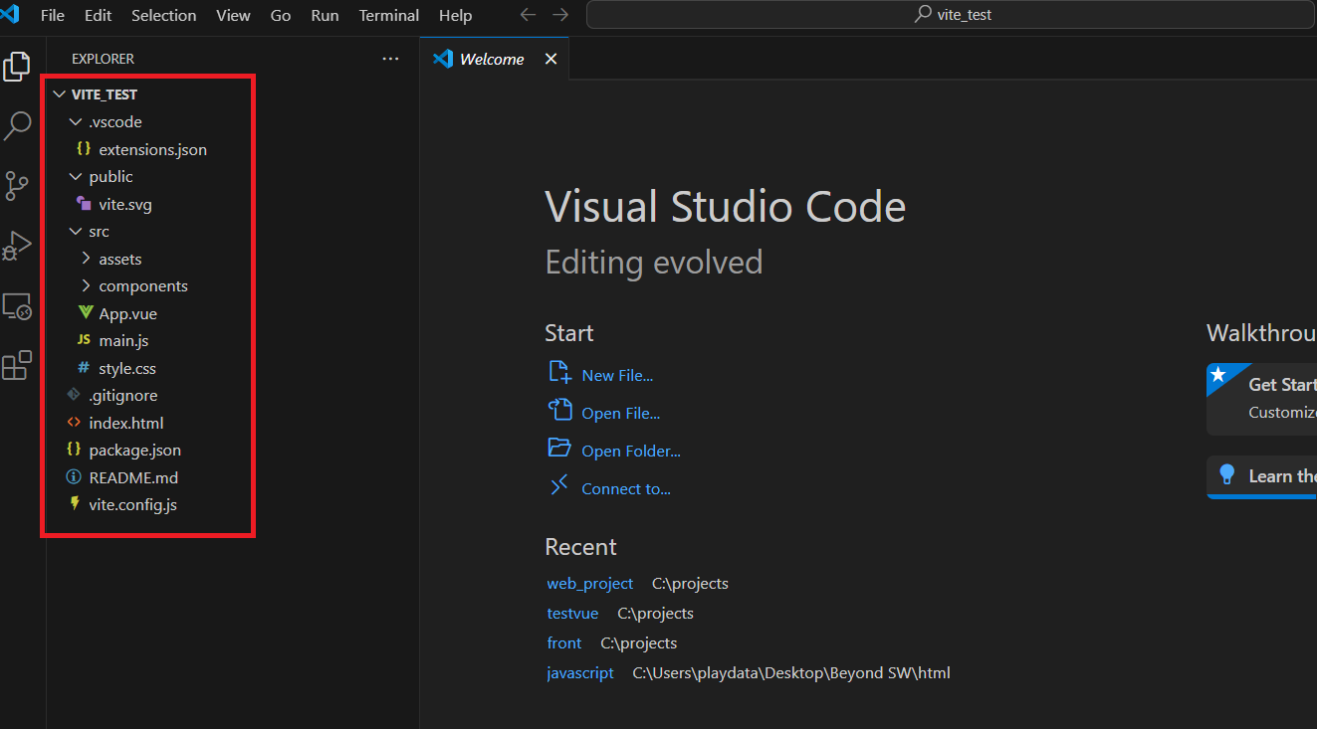Click the Open Folder icon under Start
This screenshot has width=1317, height=729.
click(559, 449)
